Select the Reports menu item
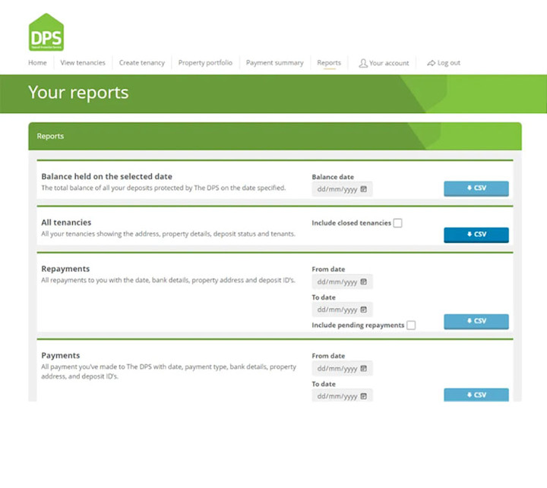This screenshot has height=488, width=547. pyautogui.click(x=329, y=63)
